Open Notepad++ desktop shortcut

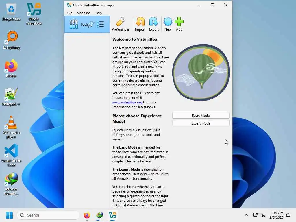point(11,97)
